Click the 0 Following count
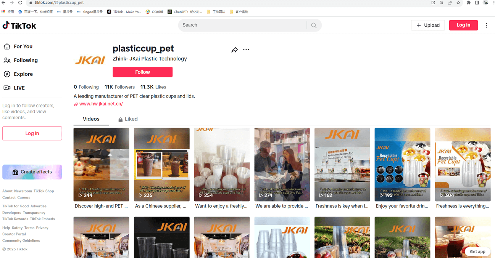This screenshot has width=495, height=258. tap(86, 87)
